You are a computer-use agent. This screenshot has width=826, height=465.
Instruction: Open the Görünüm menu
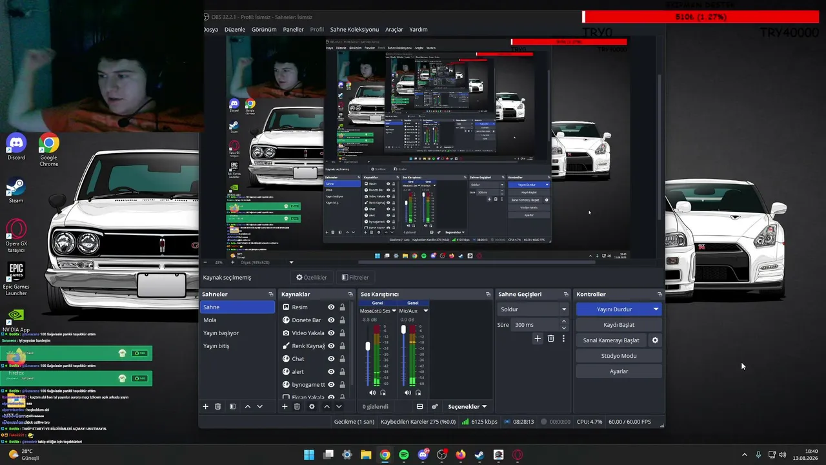point(264,30)
